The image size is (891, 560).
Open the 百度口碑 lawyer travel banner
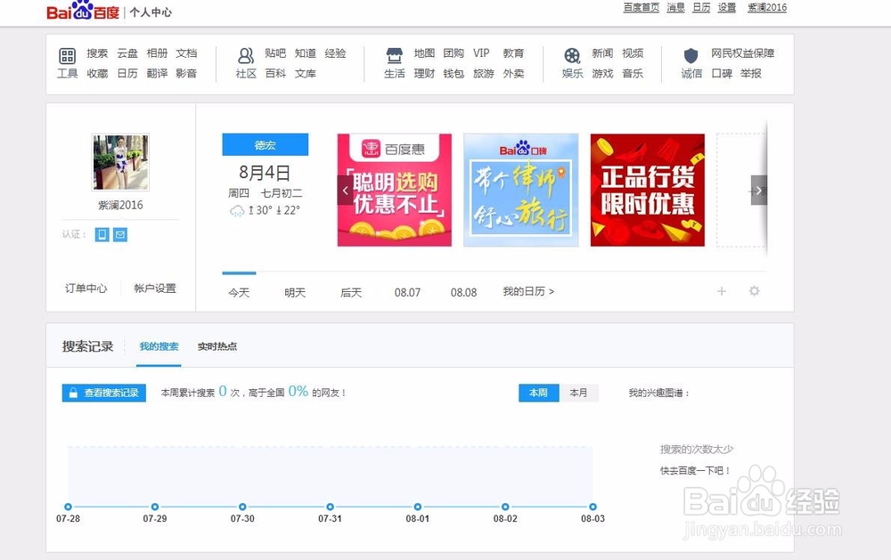[521, 191]
